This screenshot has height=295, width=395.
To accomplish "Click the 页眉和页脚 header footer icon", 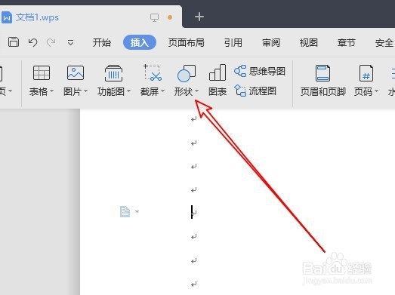I will (322, 73).
